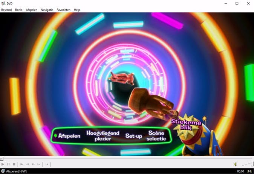Select Set-up in the DVD menu

pyautogui.click(x=134, y=136)
